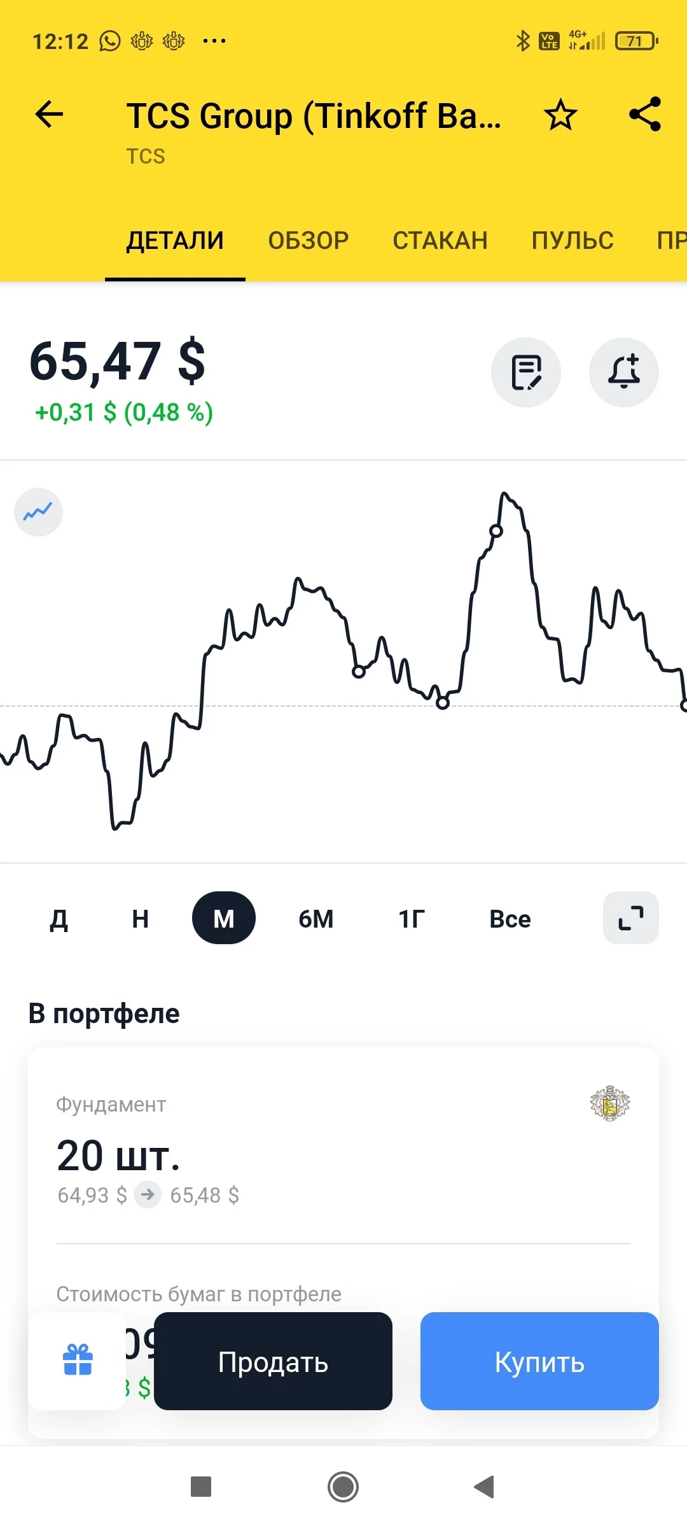Show the Все all-time chart period
The width and height of the screenshot is (687, 1528).
(510, 919)
